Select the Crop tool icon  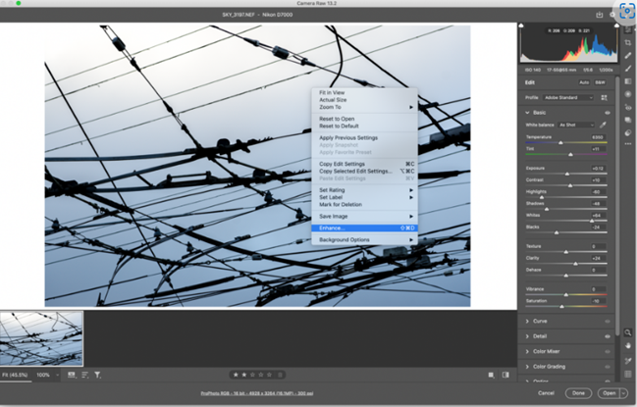click(x=628, y=42)
